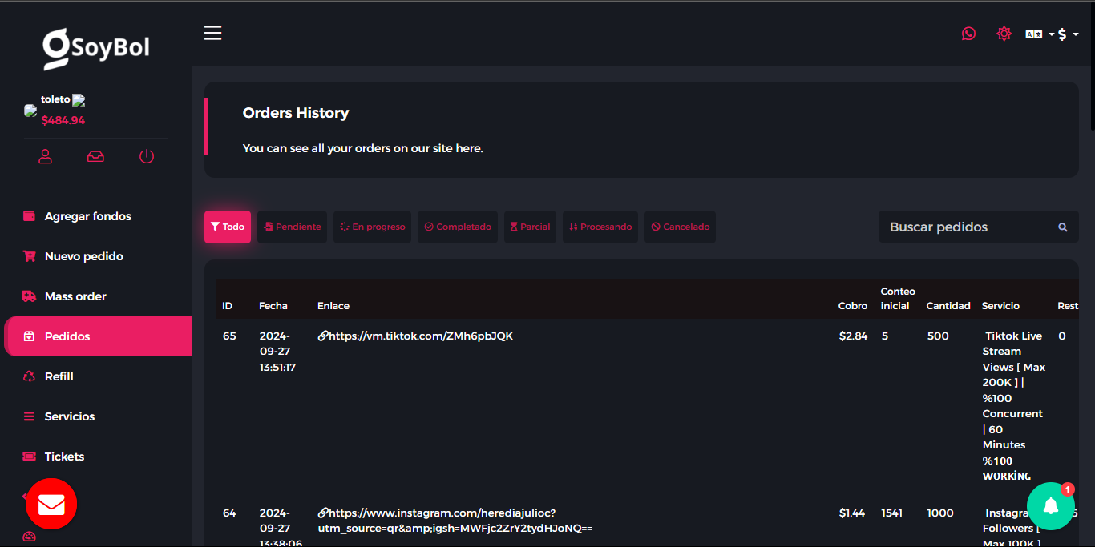Click the inbox tray icon in sidebar
1095x547 pixels.
tap(95, 156)
